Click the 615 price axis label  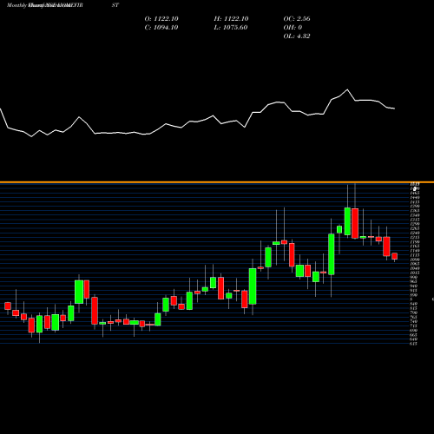pos(414,344)
